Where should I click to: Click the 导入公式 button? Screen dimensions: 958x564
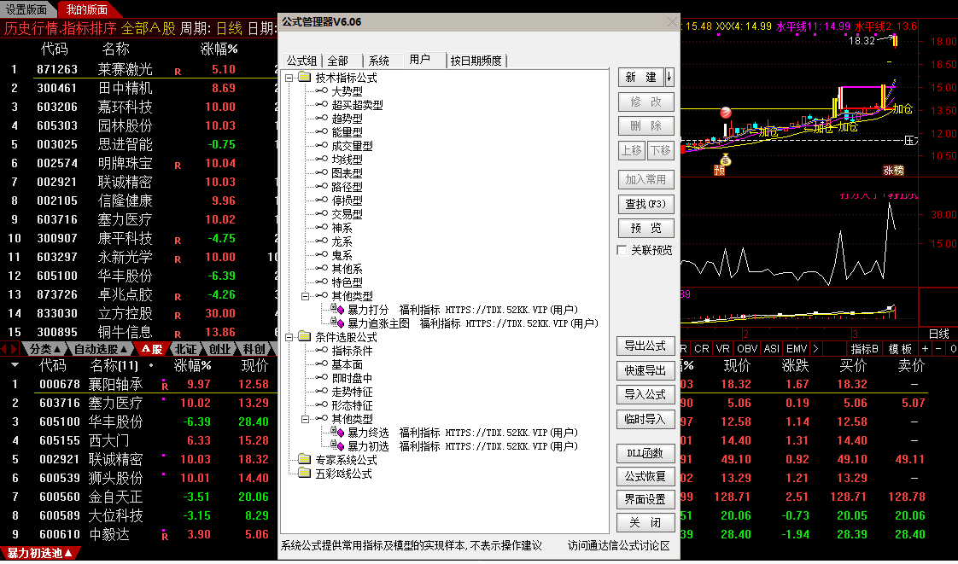click(645, 394)
